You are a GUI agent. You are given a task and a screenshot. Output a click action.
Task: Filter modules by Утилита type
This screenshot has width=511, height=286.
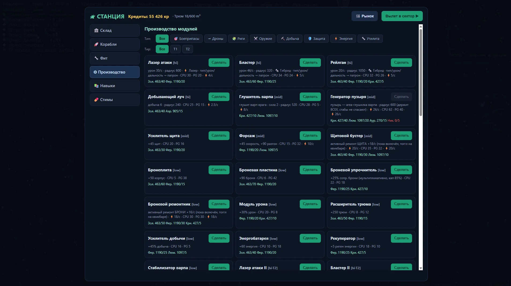[370, 39]
